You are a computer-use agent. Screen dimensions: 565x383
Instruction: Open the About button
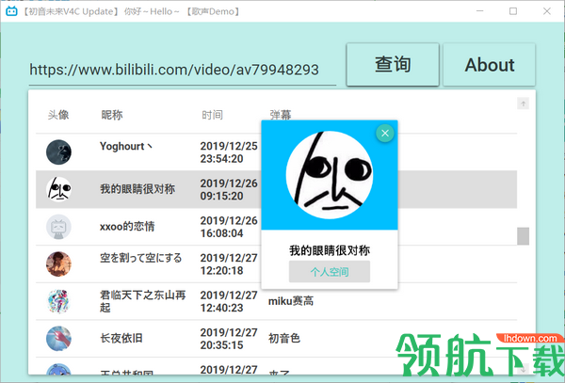pos(489,65)
